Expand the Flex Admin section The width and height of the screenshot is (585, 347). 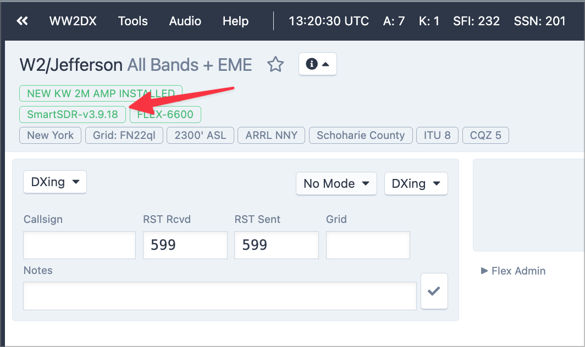pos(513,271)
